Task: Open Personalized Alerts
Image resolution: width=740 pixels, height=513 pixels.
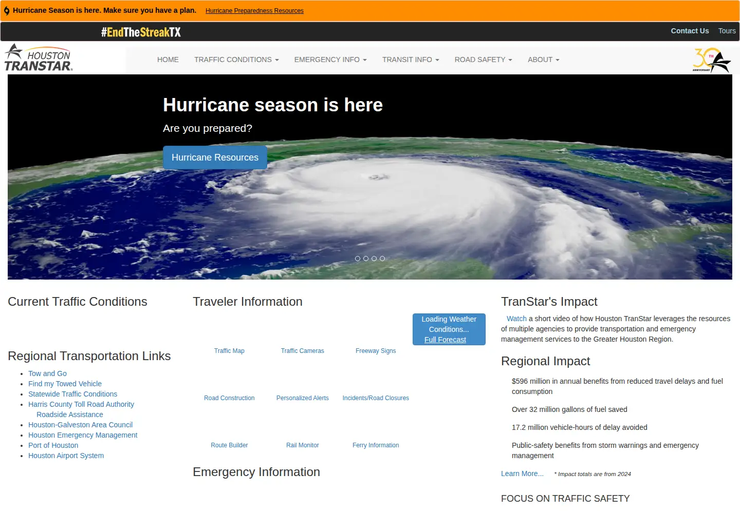Action: coord(303,398)
